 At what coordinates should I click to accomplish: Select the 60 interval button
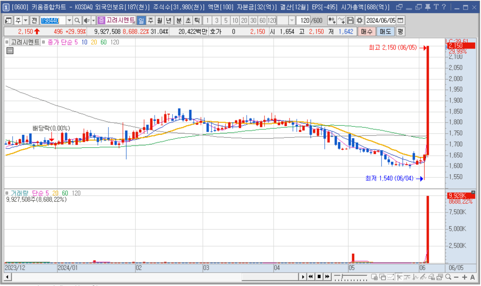click(x=262, y=21)
